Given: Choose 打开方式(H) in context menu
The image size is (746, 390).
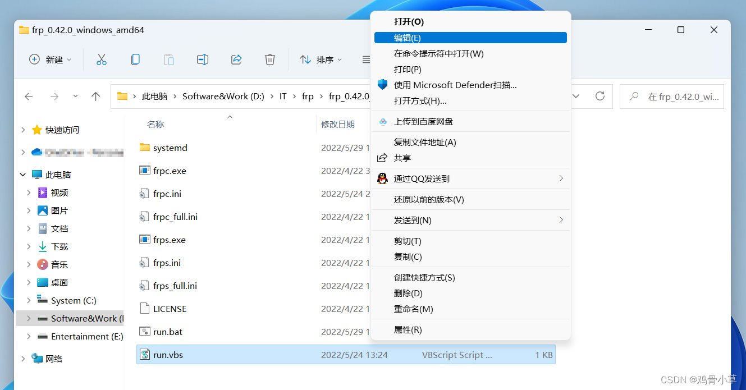Looking at the screenshot, I should 470,100.
